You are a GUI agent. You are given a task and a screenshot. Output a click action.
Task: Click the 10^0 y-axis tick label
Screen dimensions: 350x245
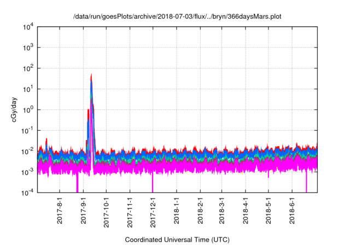(28, 110)
